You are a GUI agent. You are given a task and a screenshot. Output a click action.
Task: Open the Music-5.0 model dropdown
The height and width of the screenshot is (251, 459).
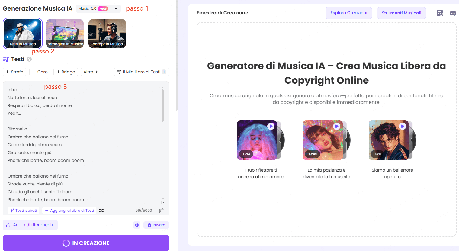[98, 8]
